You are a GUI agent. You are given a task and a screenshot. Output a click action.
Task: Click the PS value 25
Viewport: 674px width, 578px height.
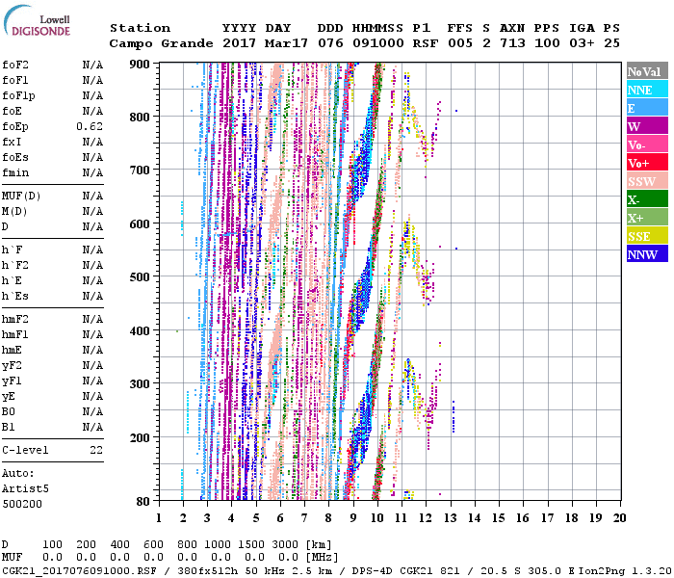[x=611, y=43]
